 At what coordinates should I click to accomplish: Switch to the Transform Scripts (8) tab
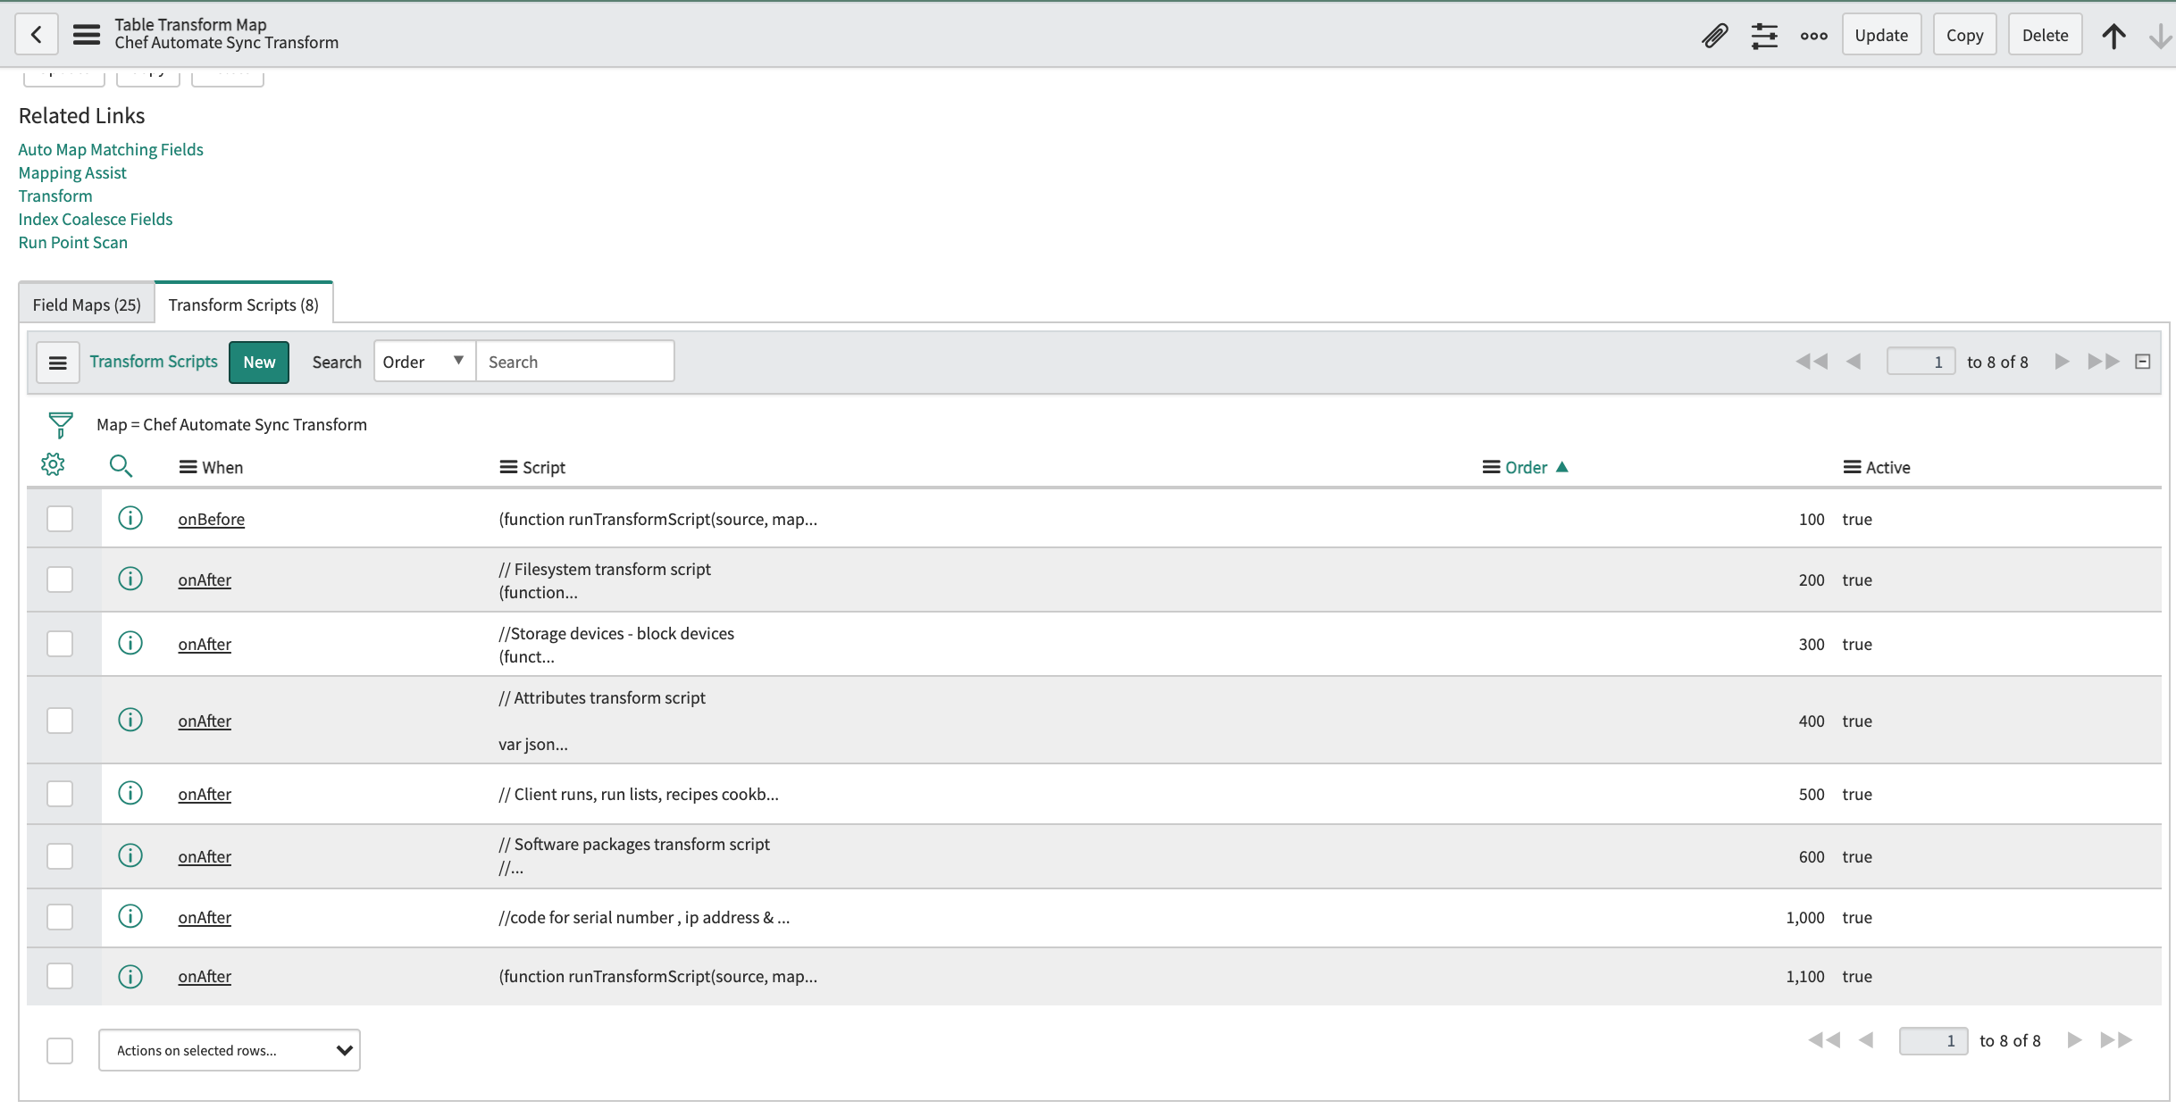[x=243, y=303]
